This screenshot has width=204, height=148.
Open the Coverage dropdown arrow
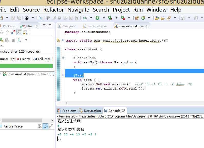point(116,18)
